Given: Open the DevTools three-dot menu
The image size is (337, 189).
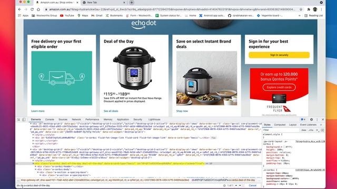Looking at the screenshot, I should point(317,120).
